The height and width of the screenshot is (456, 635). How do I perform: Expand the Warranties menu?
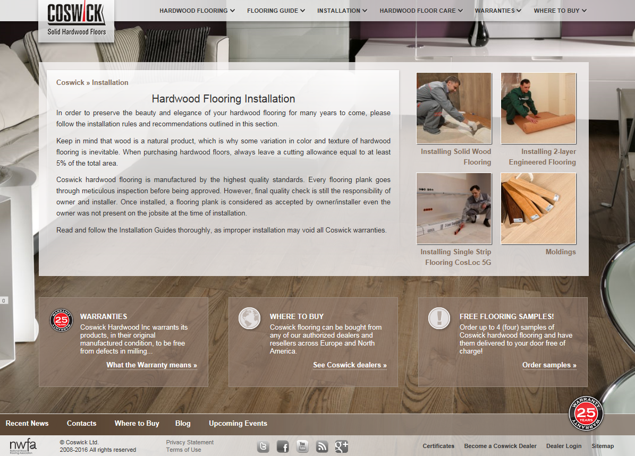click(x=498, y=11)
